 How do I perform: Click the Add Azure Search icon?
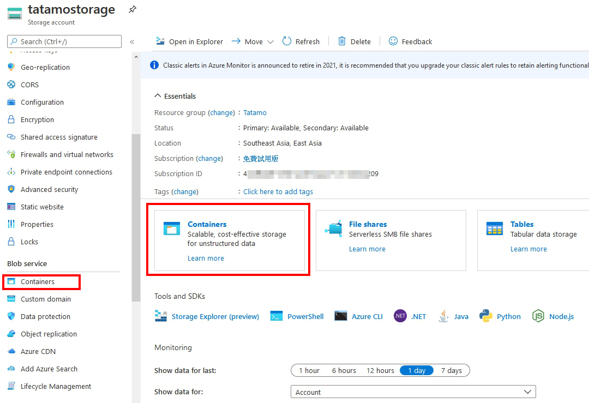point(11,369)
